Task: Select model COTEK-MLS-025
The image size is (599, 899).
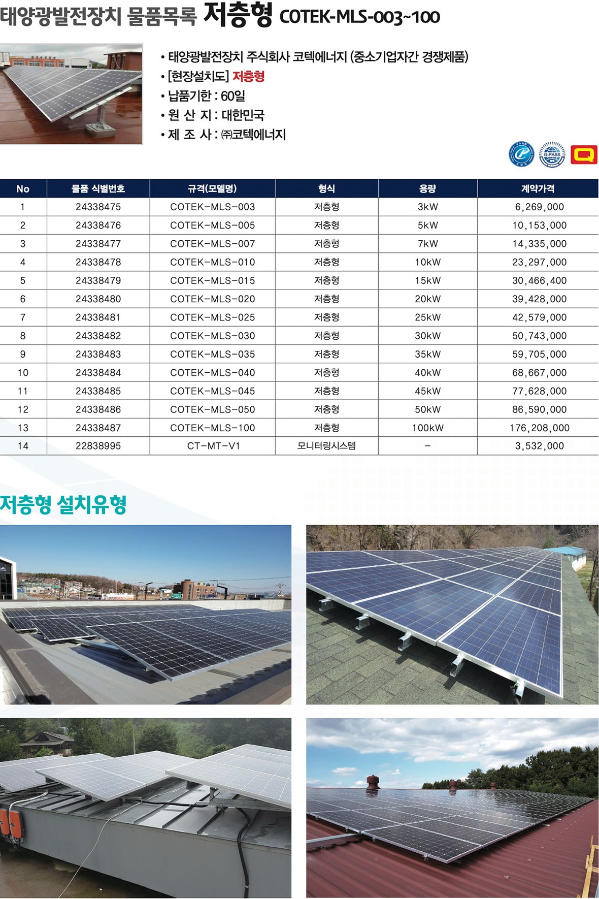Action: click(213, 317)
